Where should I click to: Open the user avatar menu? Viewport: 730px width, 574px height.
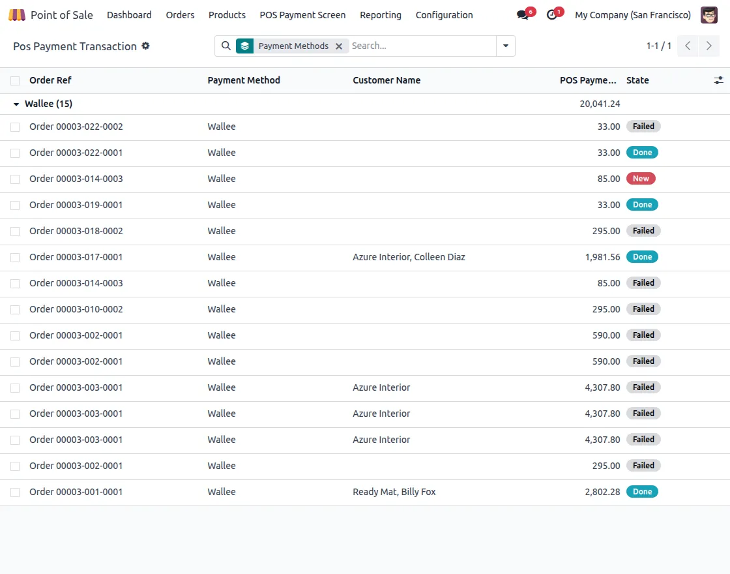(709, 15)
